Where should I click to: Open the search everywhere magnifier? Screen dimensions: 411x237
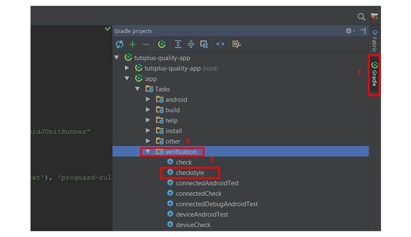(x=362, y=17)
